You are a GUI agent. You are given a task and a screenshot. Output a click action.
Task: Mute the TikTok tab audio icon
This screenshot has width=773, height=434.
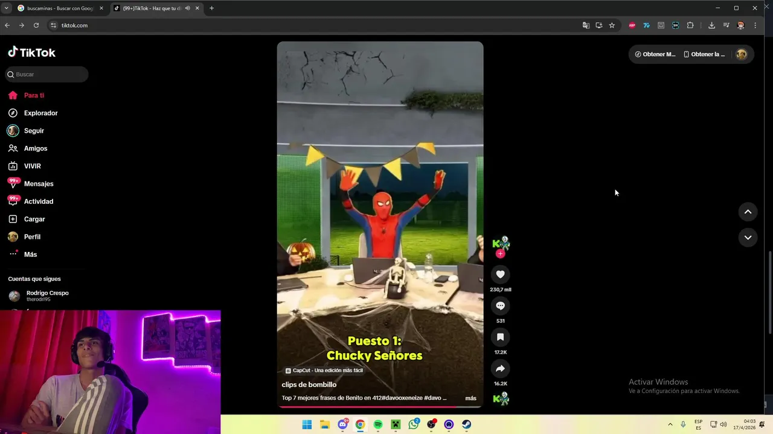187,8
